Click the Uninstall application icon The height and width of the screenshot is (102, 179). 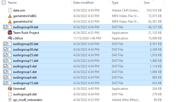(10, 88)
